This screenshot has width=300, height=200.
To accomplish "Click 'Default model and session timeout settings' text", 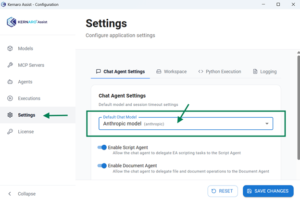I will coord(138,104).
